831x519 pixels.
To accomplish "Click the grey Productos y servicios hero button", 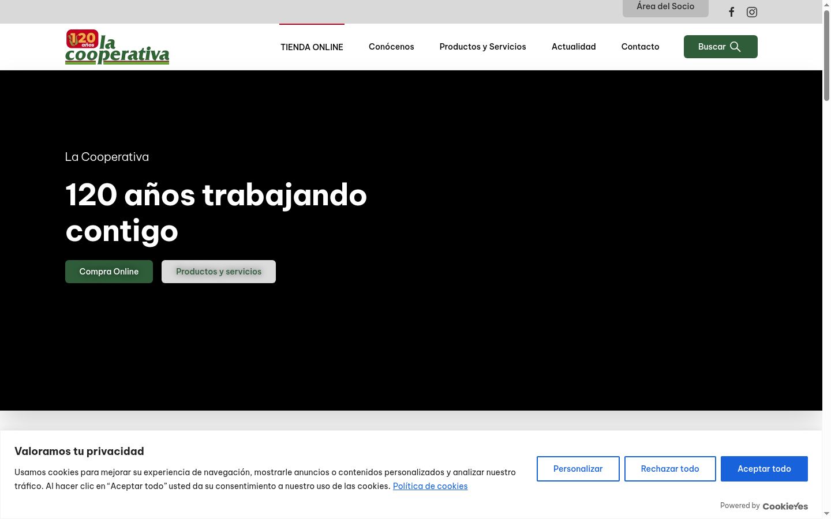I will 219,272.
